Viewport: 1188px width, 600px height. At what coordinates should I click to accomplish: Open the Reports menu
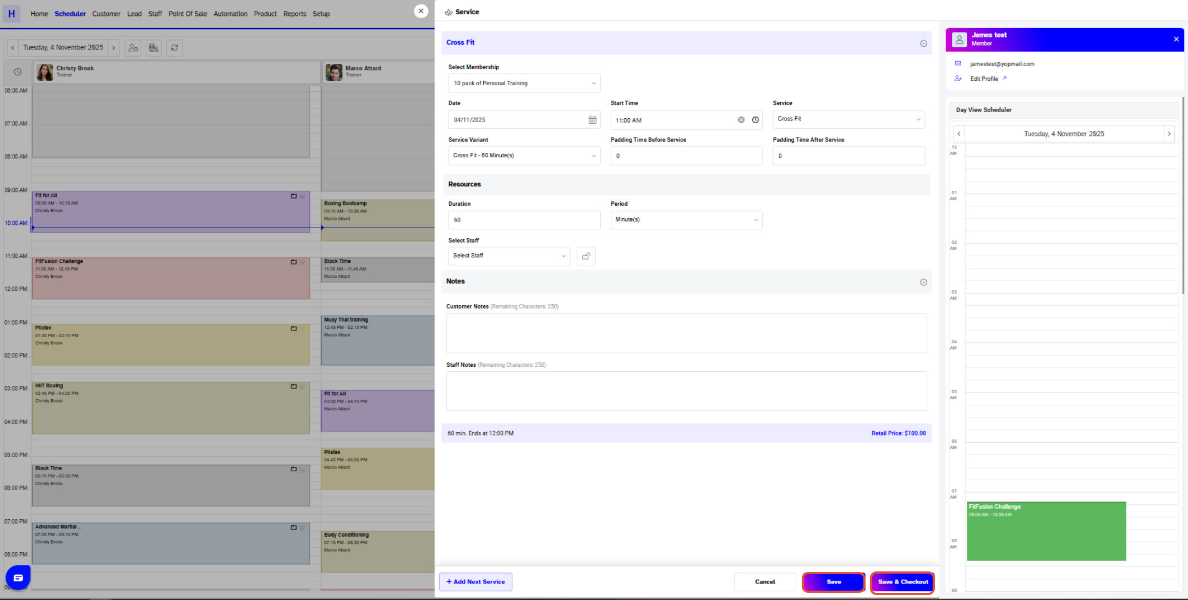point(294,14)
